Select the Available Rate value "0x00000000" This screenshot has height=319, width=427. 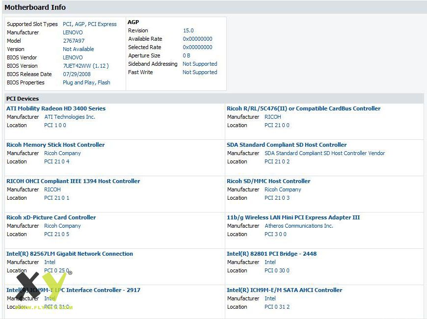pos(197,39)
